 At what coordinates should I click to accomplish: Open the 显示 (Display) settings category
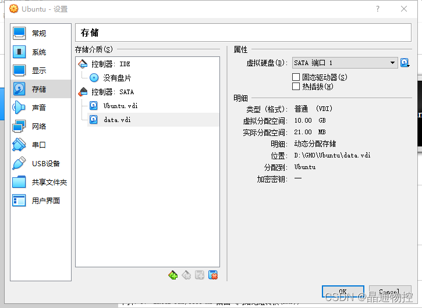[x=41, y=70]
